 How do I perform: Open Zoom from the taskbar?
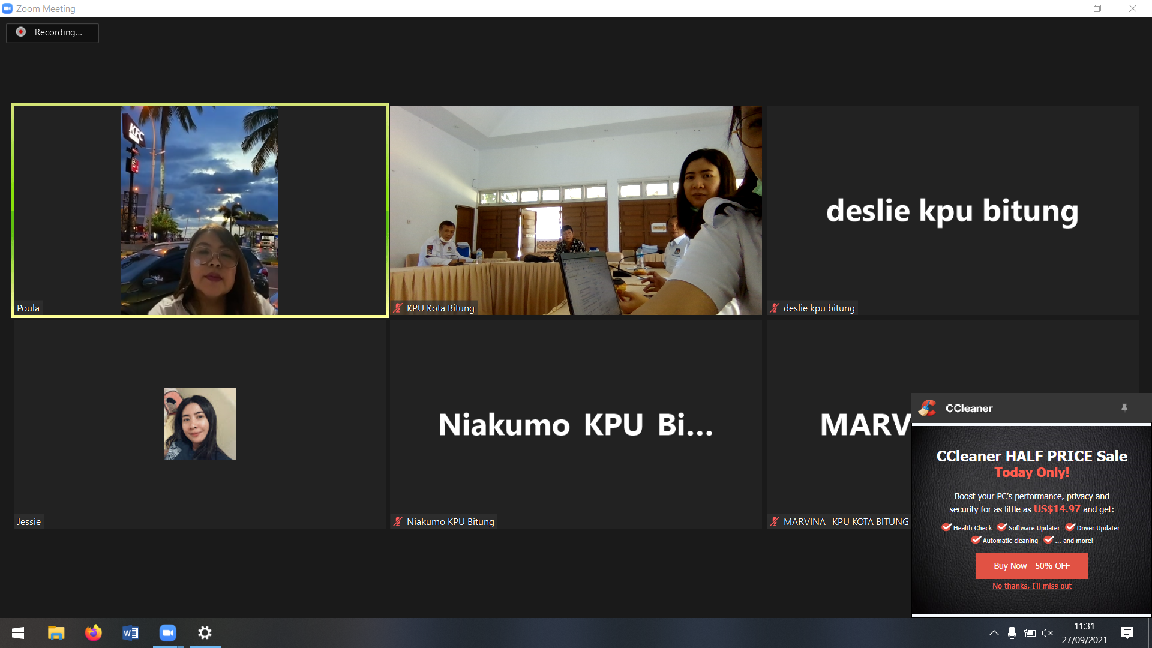tap(168, 633)
